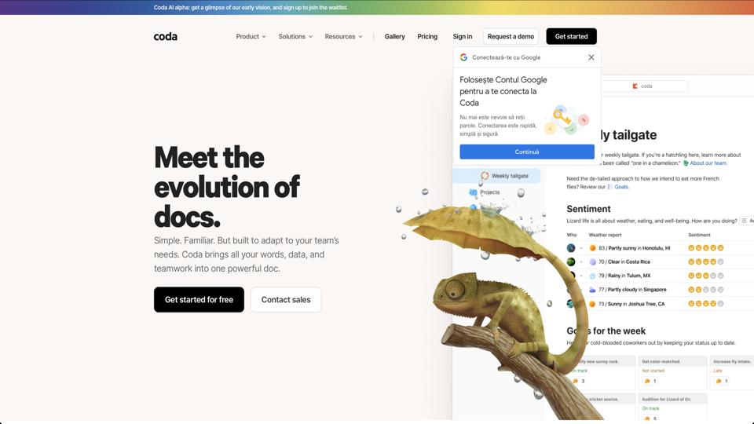Click the Weekly tailgate page icon
The height and width of the screenshot is (424, 754).
(485, 176)
